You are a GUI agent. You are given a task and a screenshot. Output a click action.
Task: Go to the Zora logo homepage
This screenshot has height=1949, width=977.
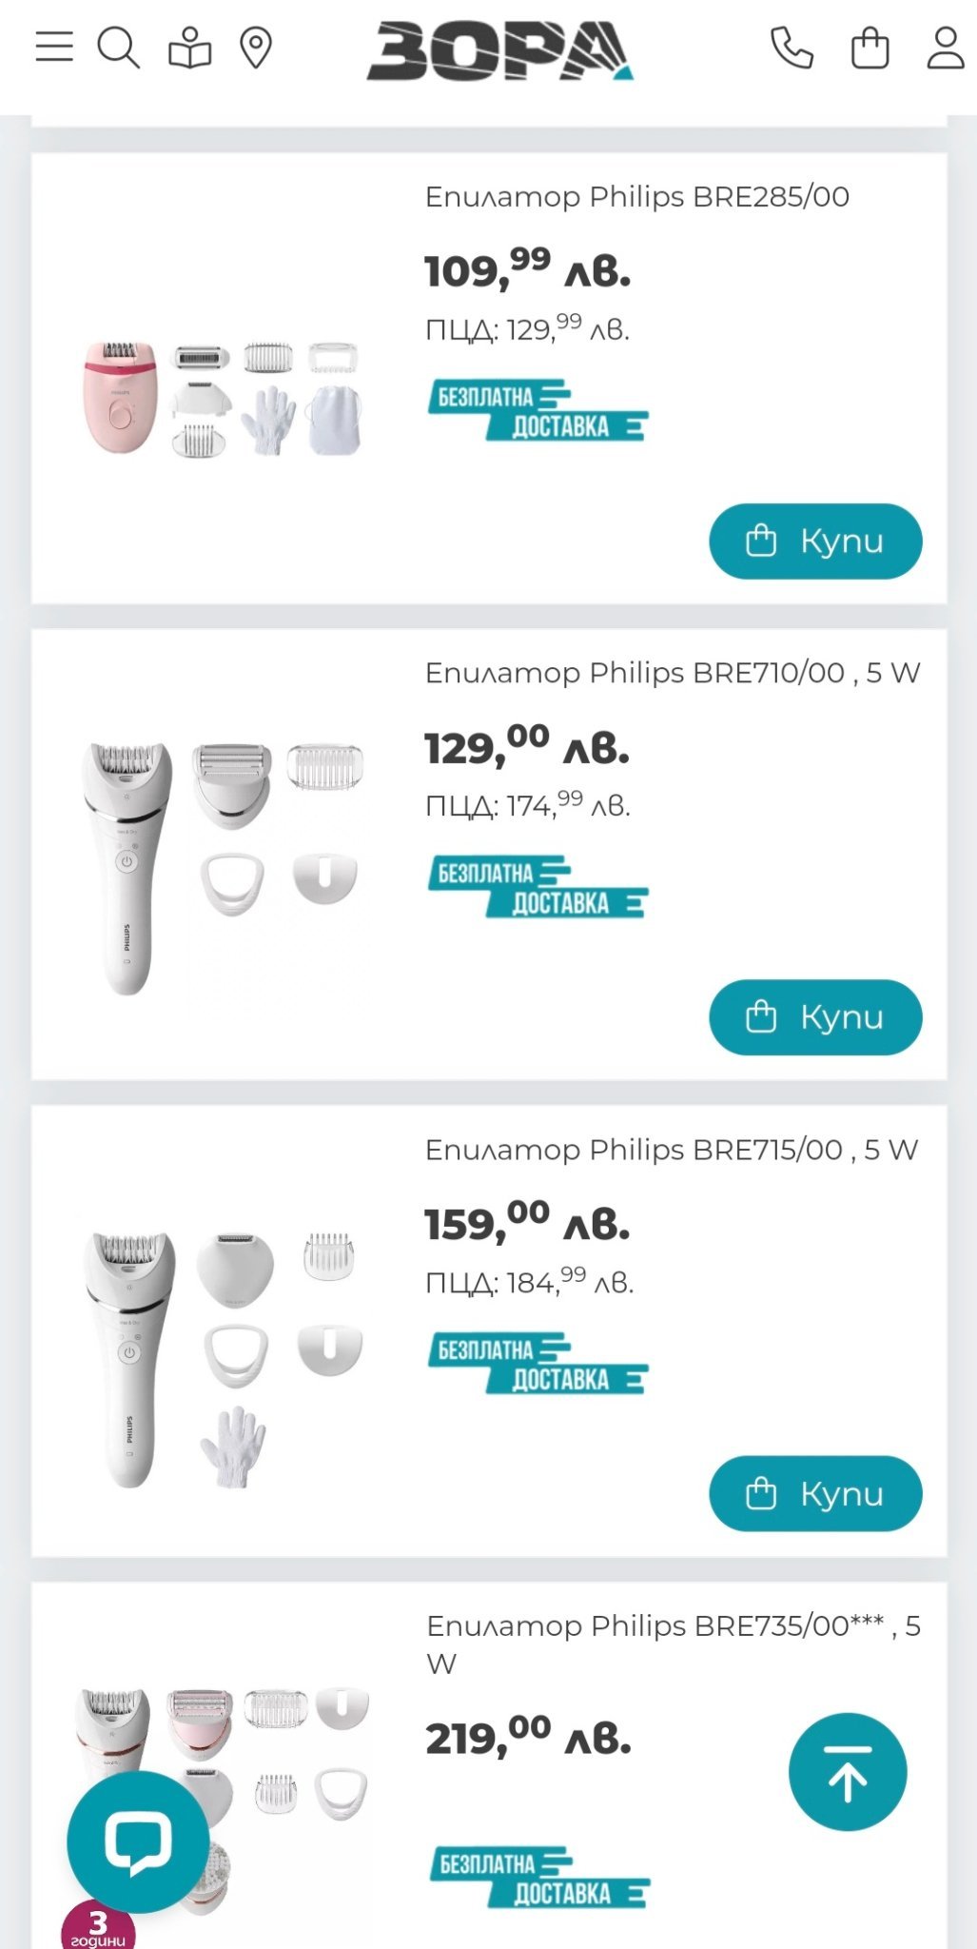coord(499,49)
